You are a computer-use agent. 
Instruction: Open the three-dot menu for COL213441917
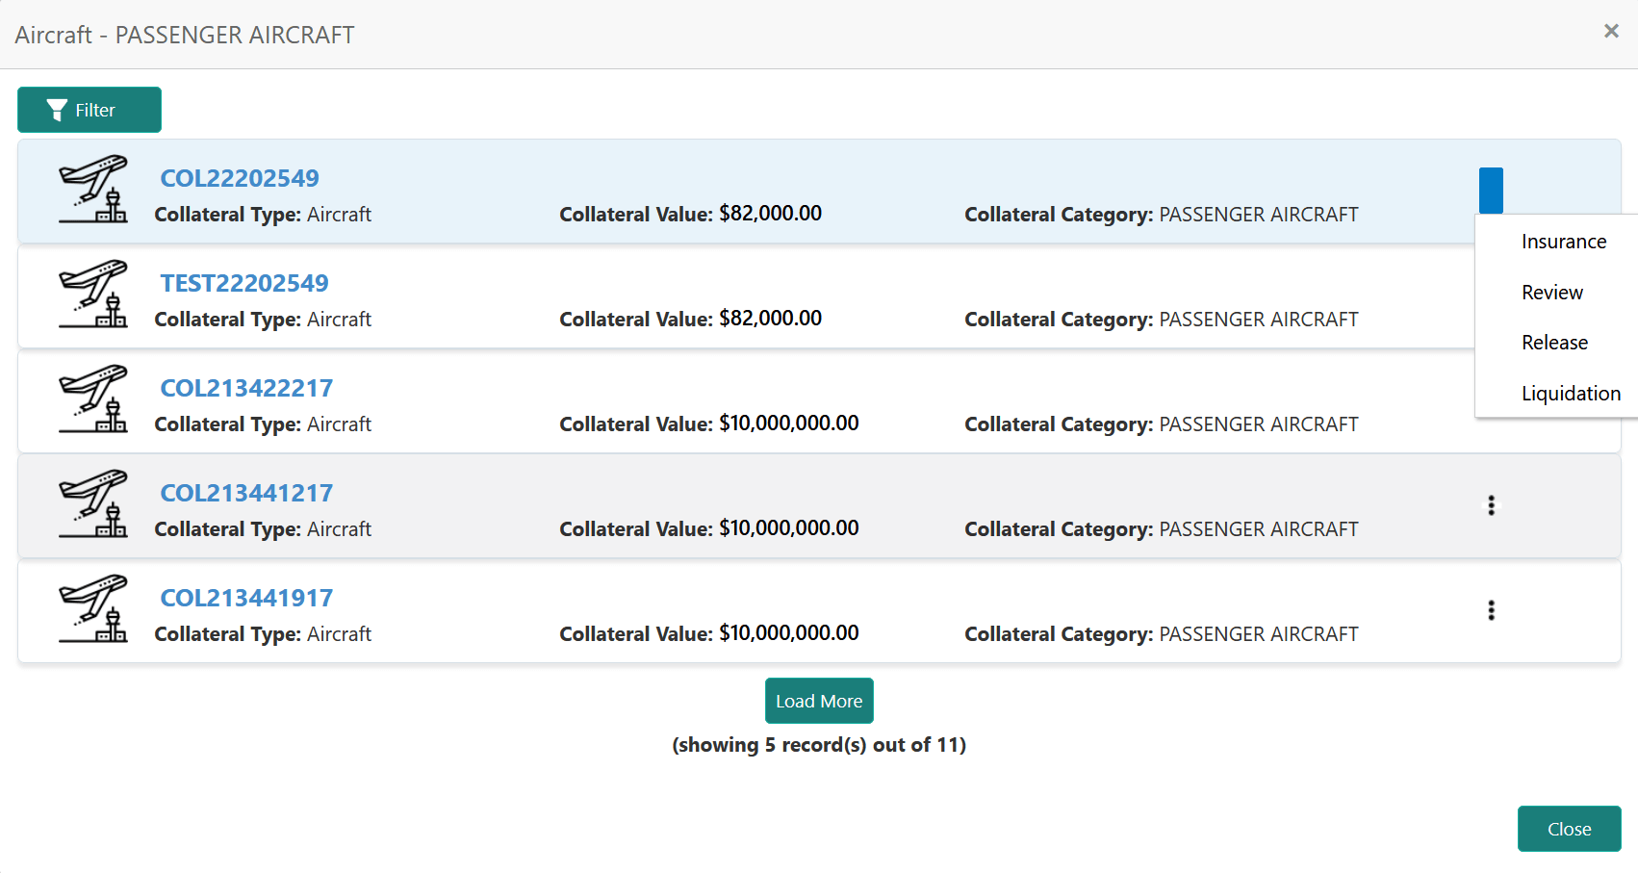(x=1491, y=610)
